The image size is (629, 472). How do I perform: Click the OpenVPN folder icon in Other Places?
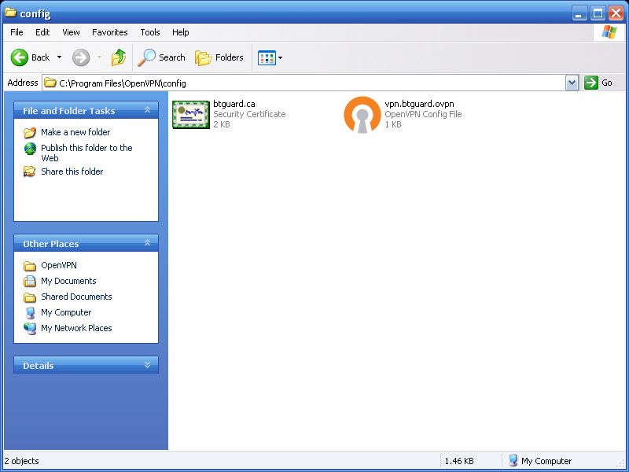30,266
